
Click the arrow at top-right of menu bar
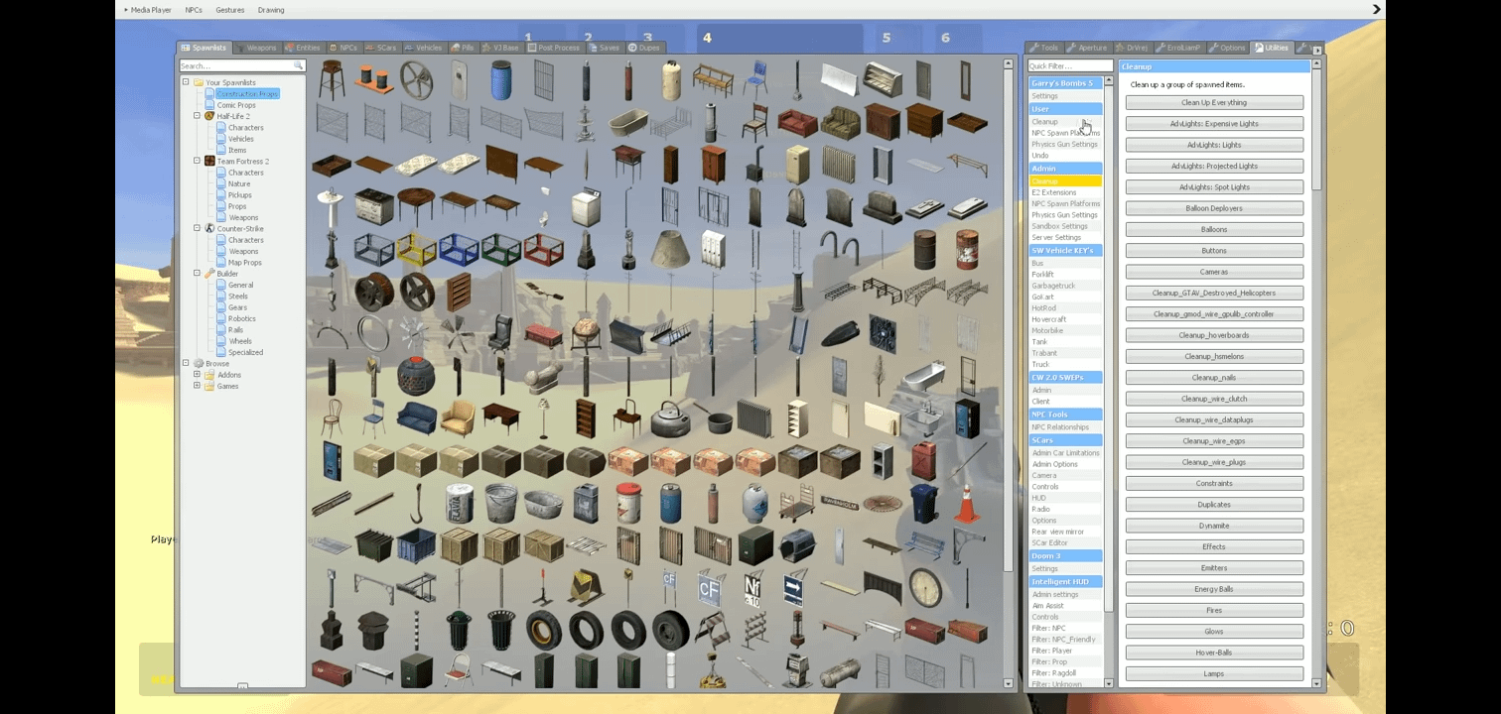click(1376, 9)
